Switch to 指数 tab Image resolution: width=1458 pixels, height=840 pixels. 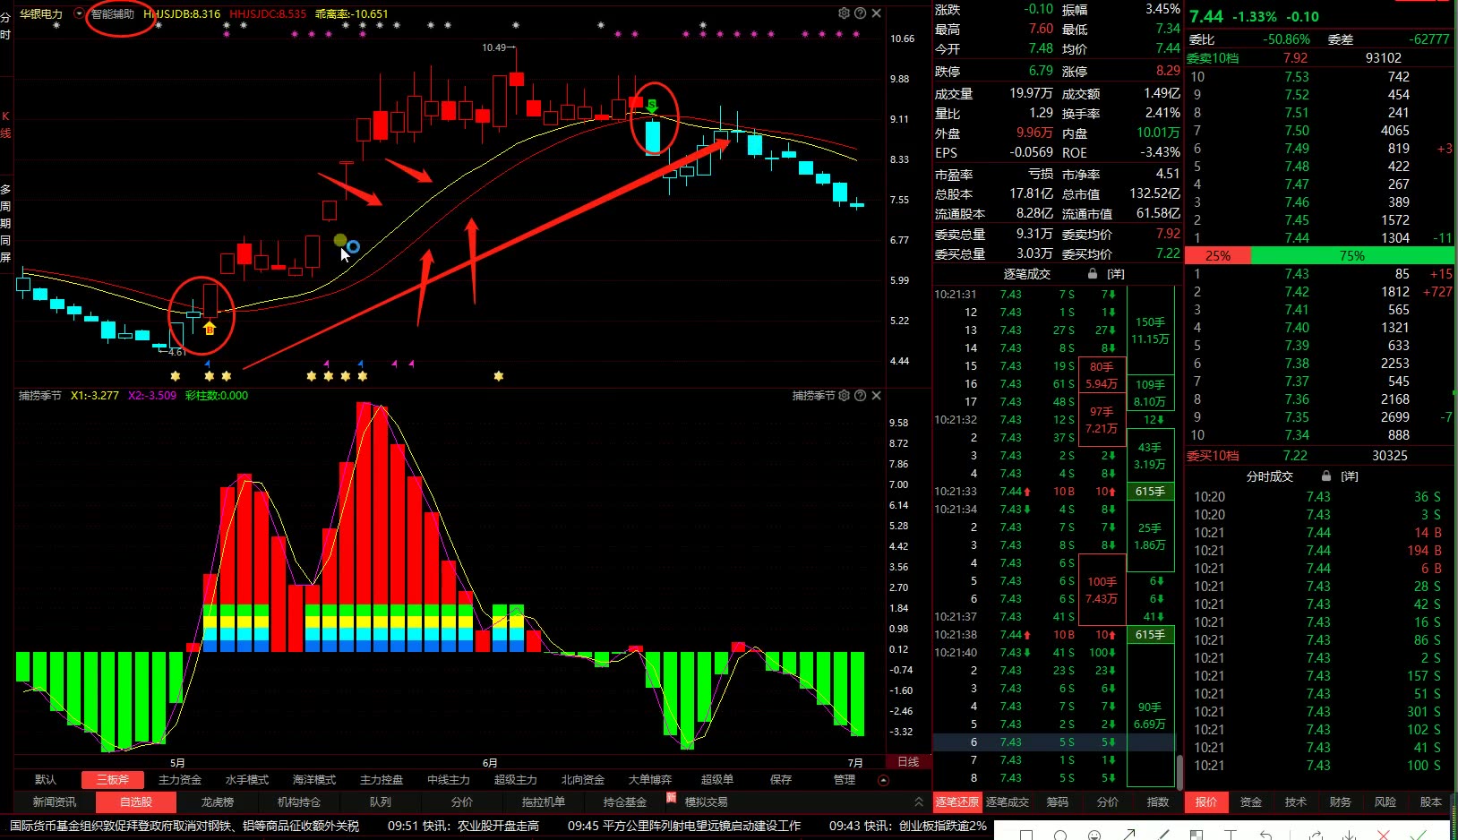1158,801
